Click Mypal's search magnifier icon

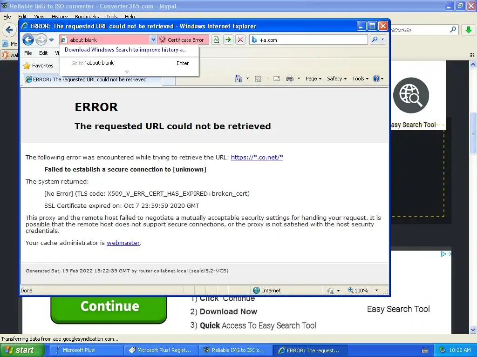pyautogui.click(x=453, y=30)
